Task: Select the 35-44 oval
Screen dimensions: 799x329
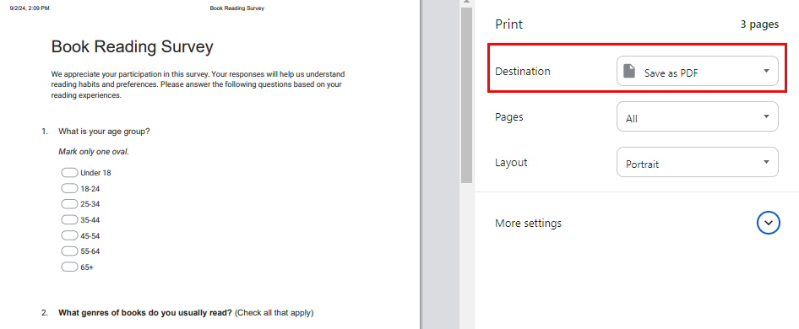Action: point(69,219)
